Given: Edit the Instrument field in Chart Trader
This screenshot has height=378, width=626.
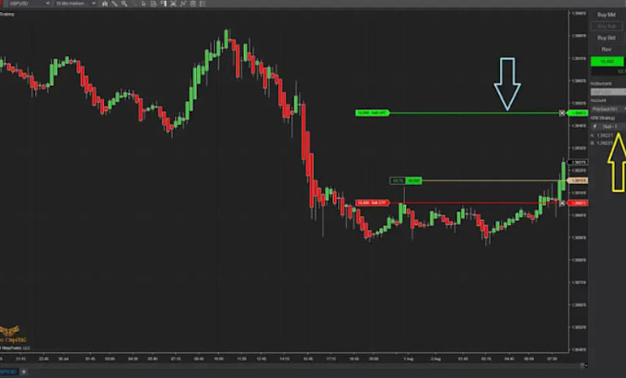Looking at the screenshot, I should (608, 92).
